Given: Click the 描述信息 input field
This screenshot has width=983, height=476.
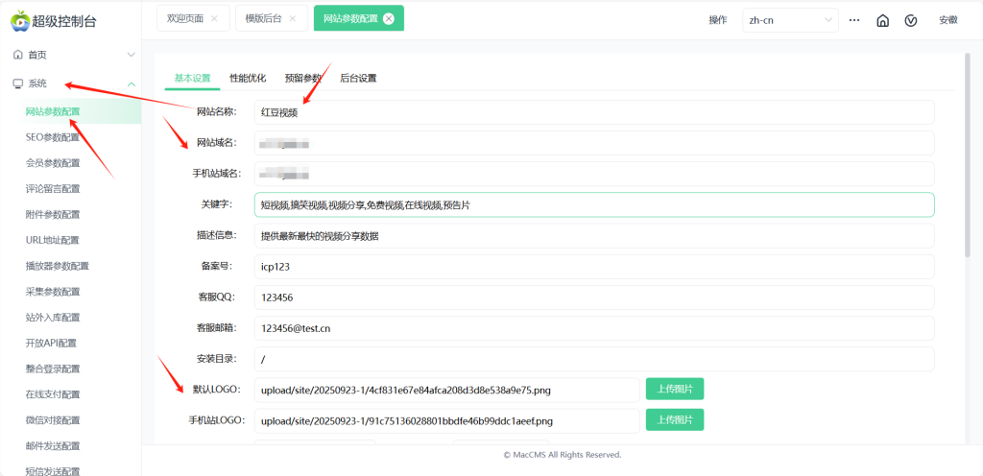Looking at the screenshot, I should tap(594, 235).
